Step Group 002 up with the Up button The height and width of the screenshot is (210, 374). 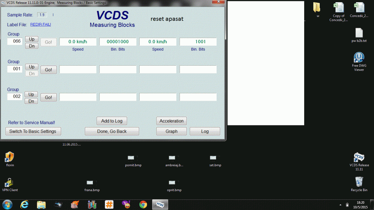pyautogui.click(x=31, y=95)
